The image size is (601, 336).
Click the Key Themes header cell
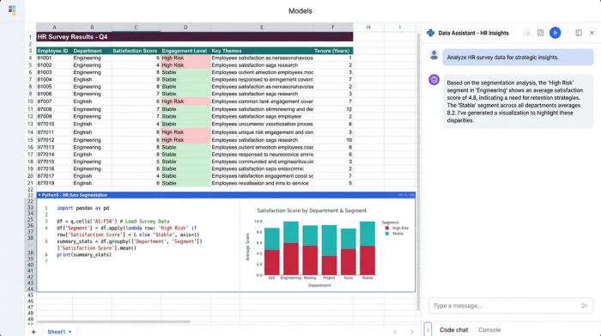[262, 51]
